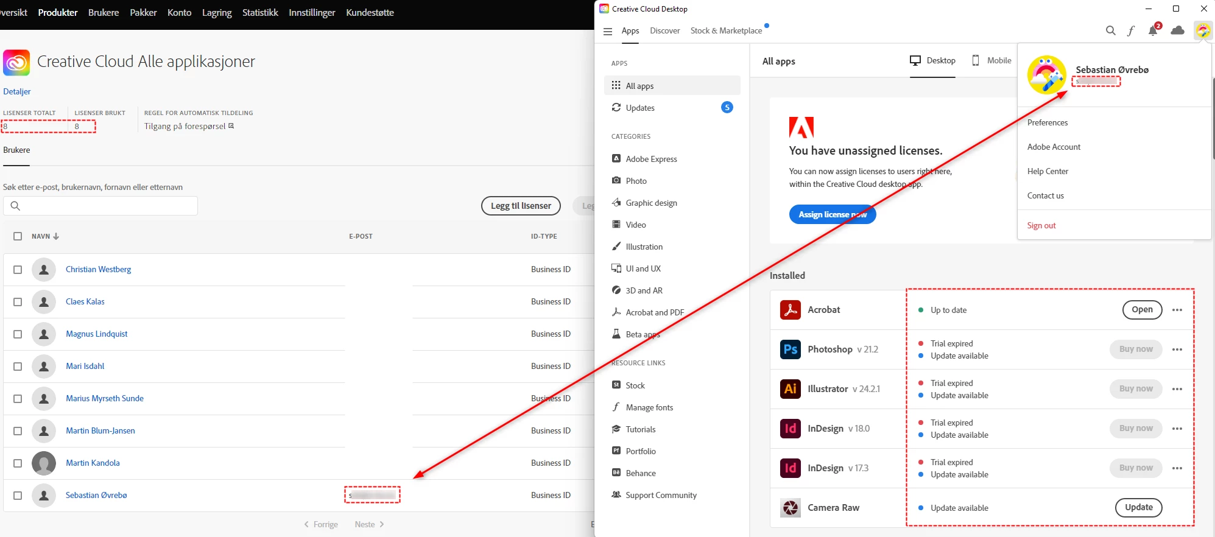Check box for Martin Blum-Jansen
The height and width of the screenshot is (537, 1215).
point(18,431)
